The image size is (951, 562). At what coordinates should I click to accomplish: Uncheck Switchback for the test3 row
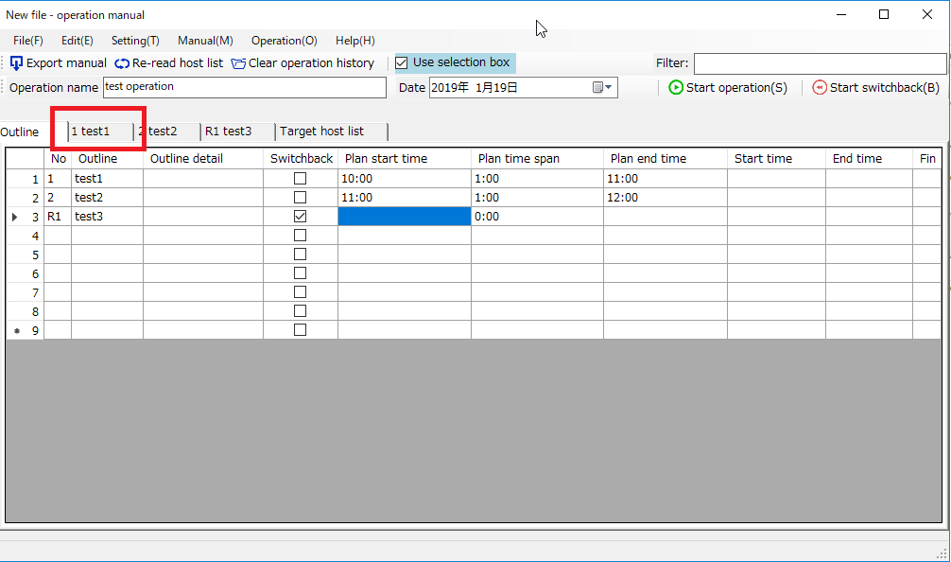pos(300,217)
